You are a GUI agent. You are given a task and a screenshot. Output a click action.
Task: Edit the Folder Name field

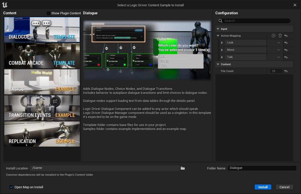262,168
